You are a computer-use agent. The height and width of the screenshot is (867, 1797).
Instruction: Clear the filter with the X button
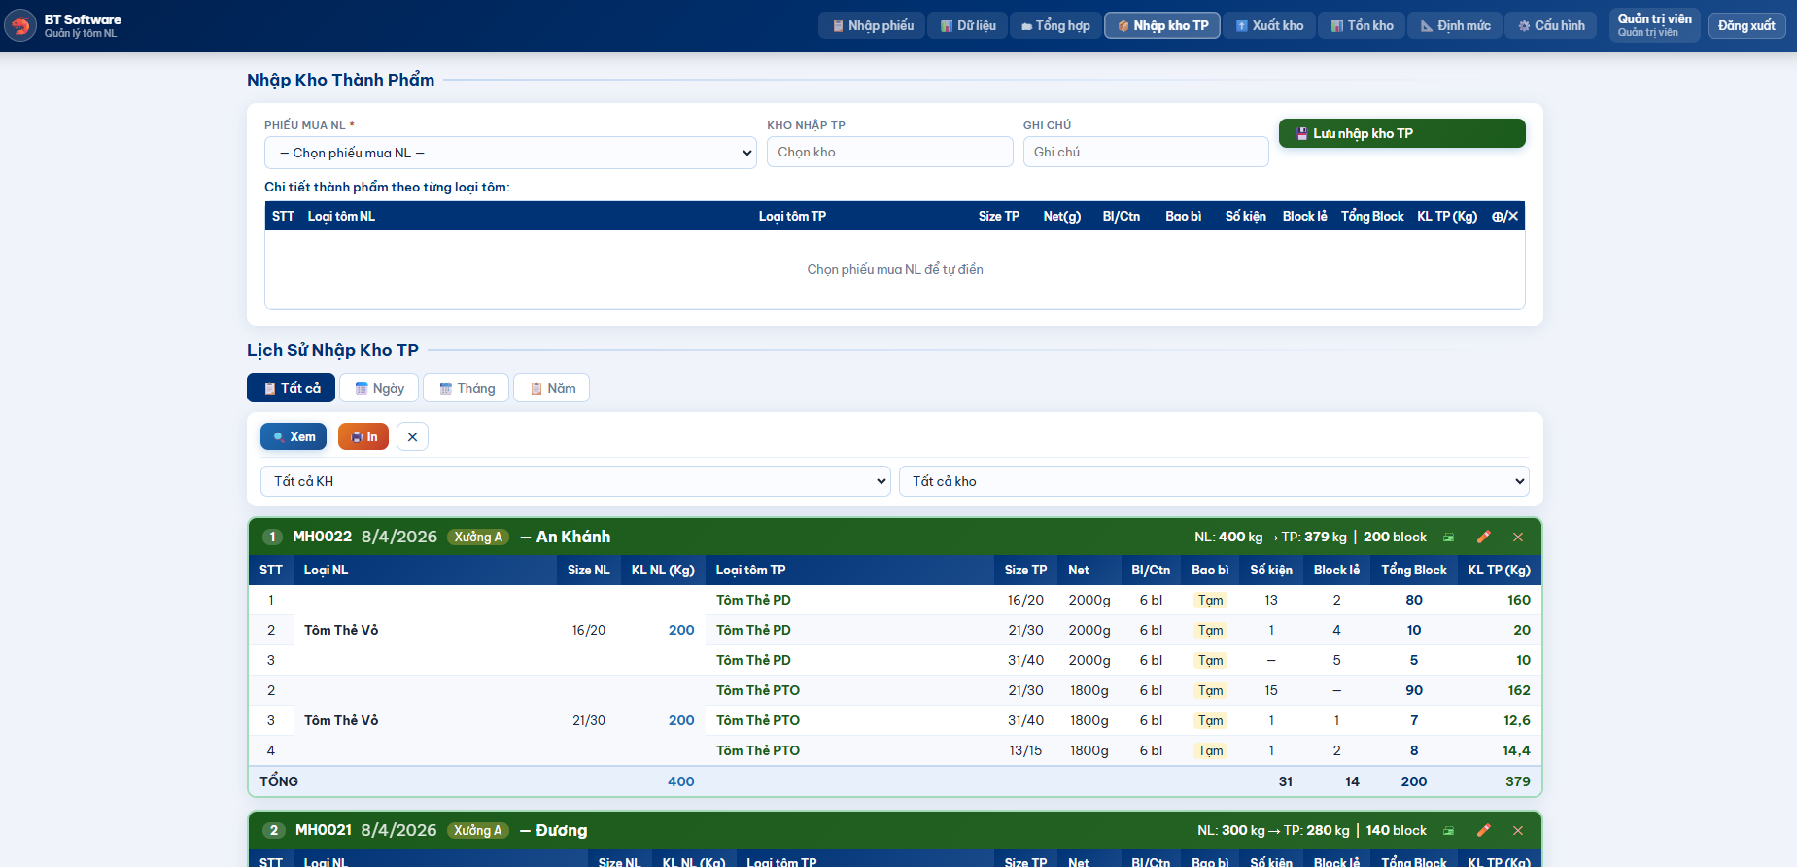point(412,437)
